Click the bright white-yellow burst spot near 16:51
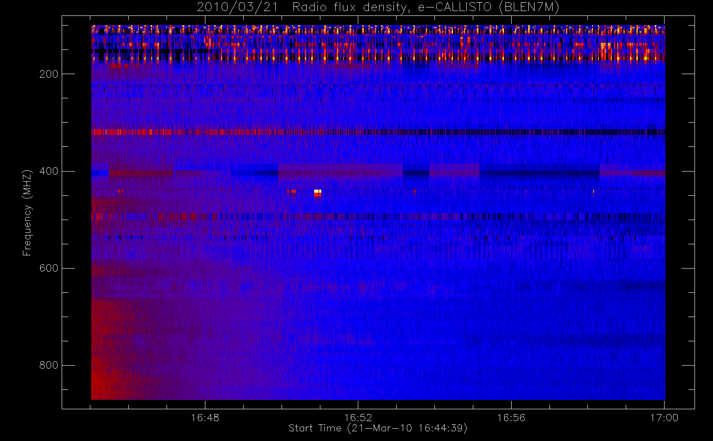 click(318, 193)
